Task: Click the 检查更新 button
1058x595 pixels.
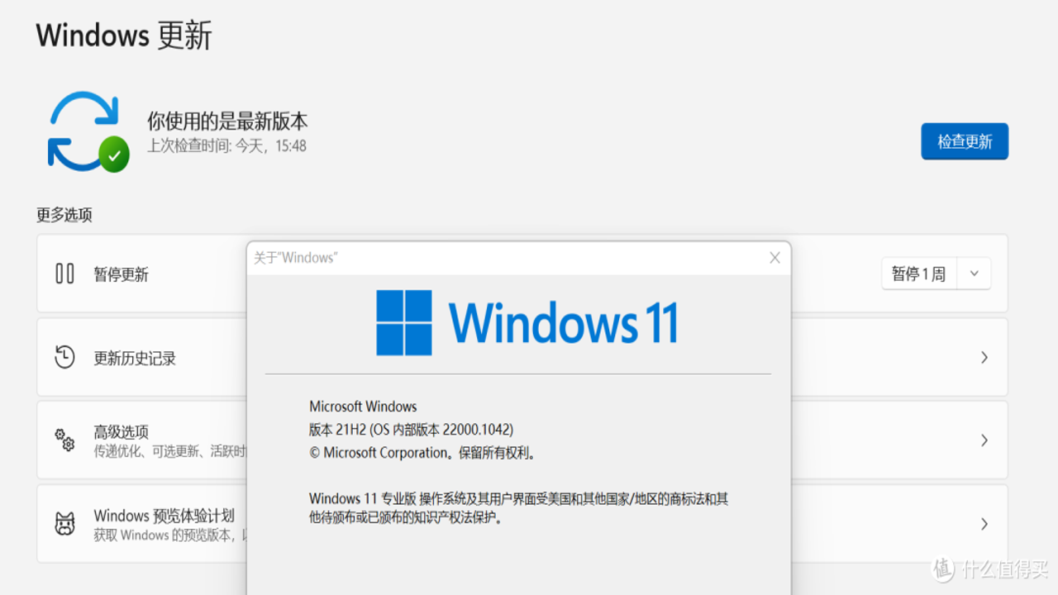Action: click(x=965, y=141)
